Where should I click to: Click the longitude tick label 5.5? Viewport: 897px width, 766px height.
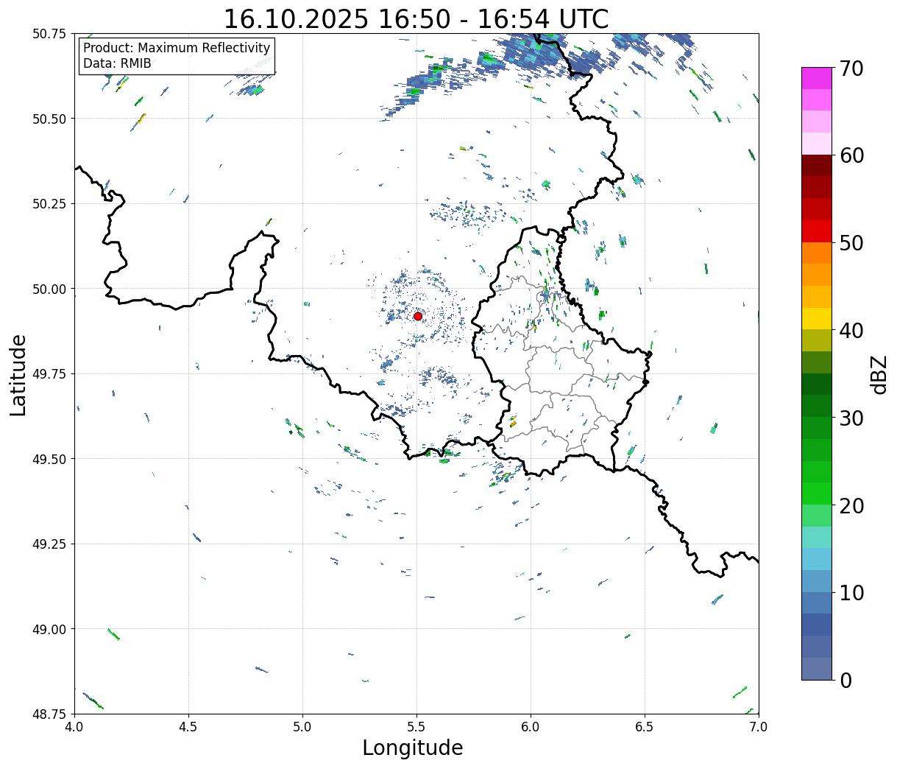point(416,727)
